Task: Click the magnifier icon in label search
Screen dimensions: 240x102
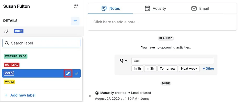Action: click(7, 43)
